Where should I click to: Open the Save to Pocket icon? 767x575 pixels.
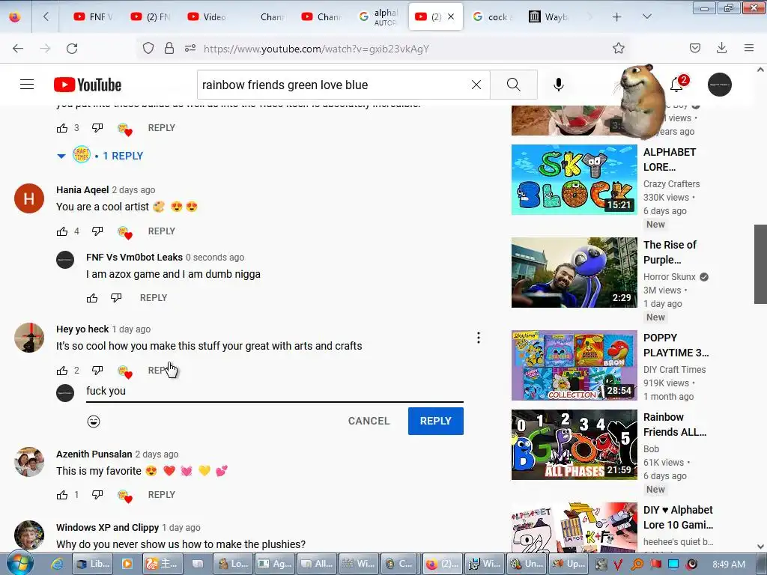(694, 48)
